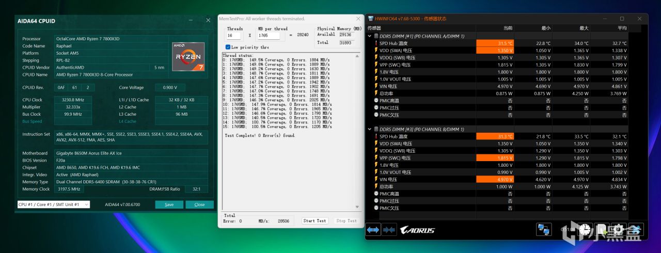Click Close button in AIDA64 CPUID
The image size is (661, 253).
coord(199,204)
